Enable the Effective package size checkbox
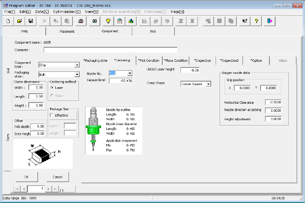Screen dimensions: 305x203 pos(52,115)
